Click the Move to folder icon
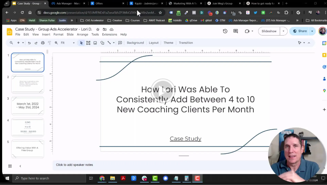327x185 pixels. pyautogui.click(x=105, y=29)
